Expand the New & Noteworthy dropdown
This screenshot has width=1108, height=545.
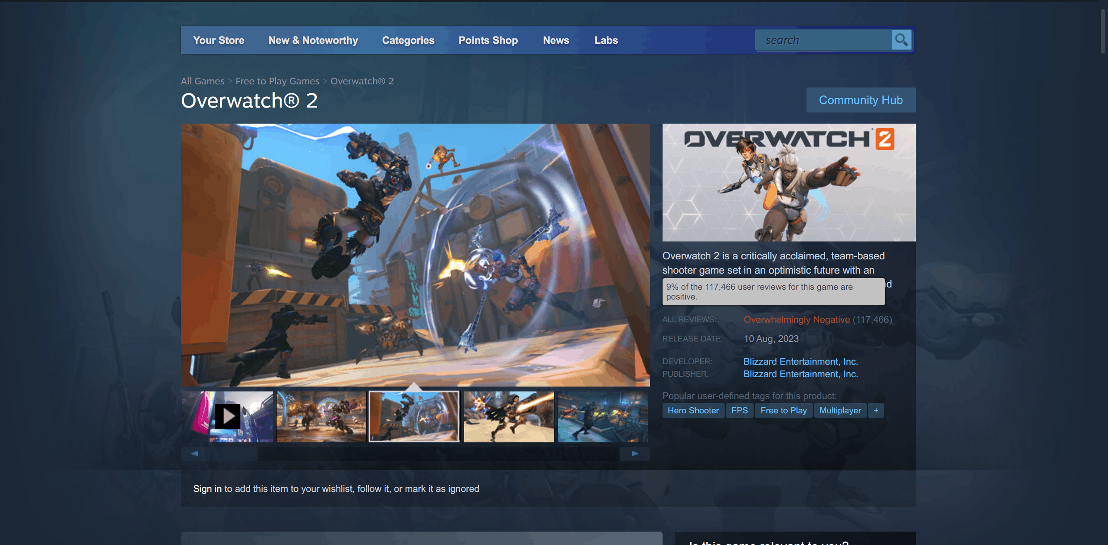pos(313,40)
